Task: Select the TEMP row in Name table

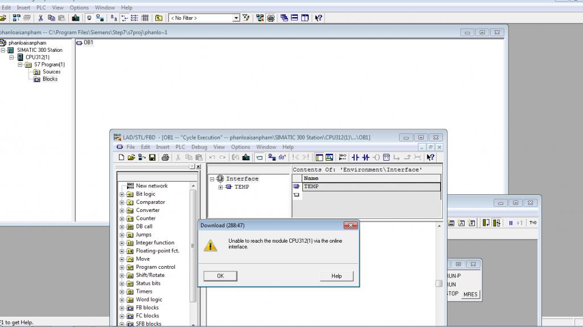Action: tap(371, 186)
